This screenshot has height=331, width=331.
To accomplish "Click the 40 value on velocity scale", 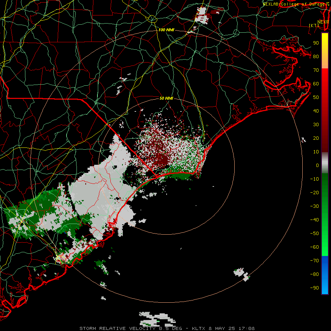I will (x=316, y=111).
